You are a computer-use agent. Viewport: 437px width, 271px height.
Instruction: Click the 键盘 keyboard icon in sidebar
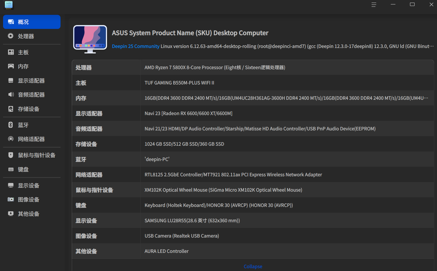tap(11, 169)
